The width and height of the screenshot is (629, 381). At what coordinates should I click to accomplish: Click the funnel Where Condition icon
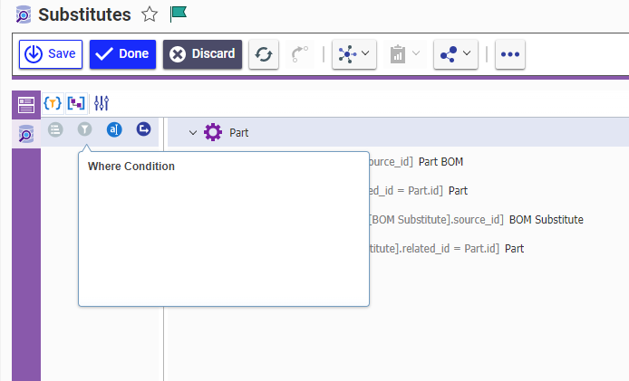[x=84, y=130]
